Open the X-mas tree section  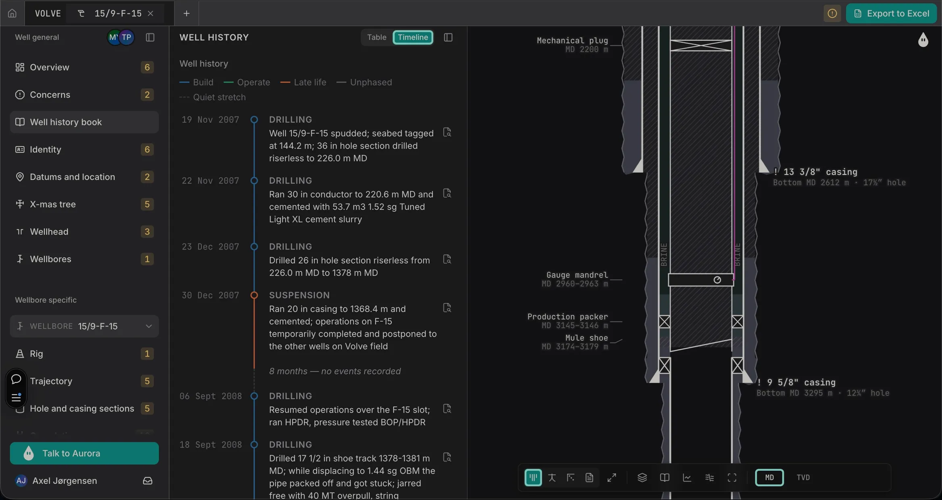tap(84, 204)
